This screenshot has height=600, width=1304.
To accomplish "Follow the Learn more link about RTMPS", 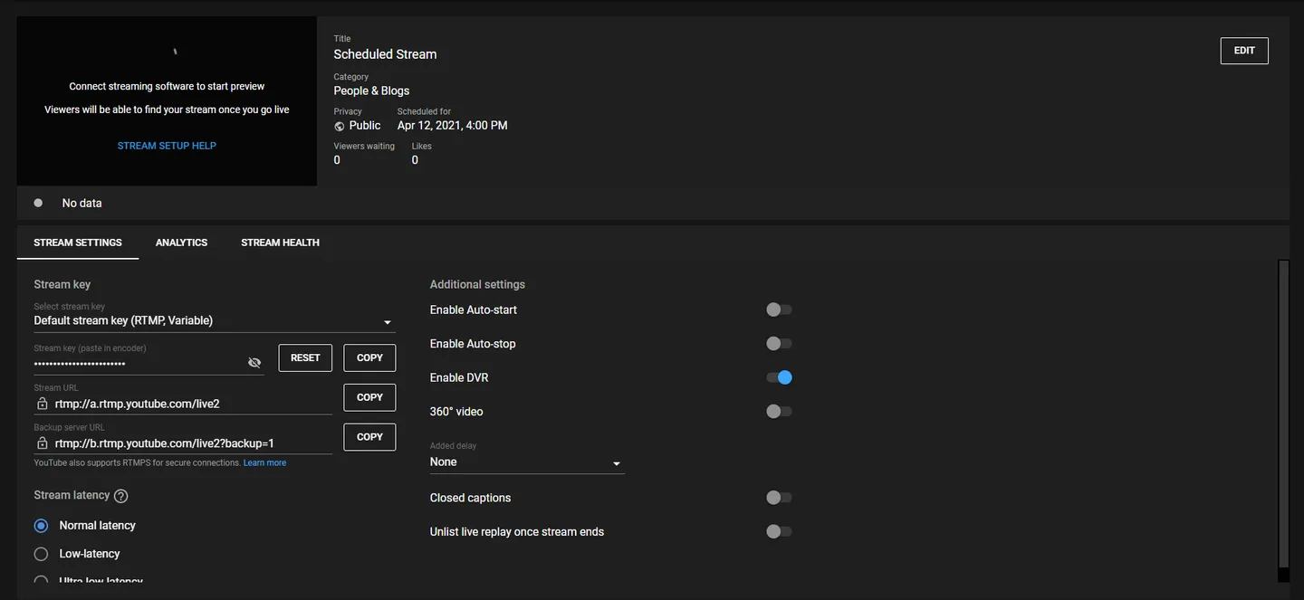I will [264, 463].
